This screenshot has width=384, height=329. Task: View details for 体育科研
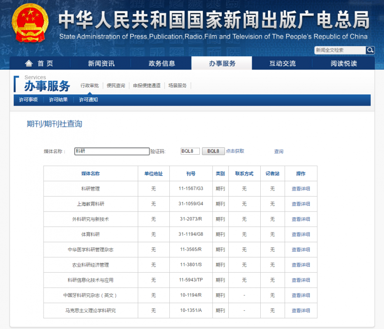(301, 235)
